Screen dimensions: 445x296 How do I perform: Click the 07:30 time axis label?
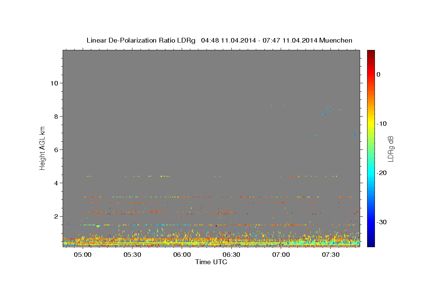pyautogui.click(x=331, y=255)
